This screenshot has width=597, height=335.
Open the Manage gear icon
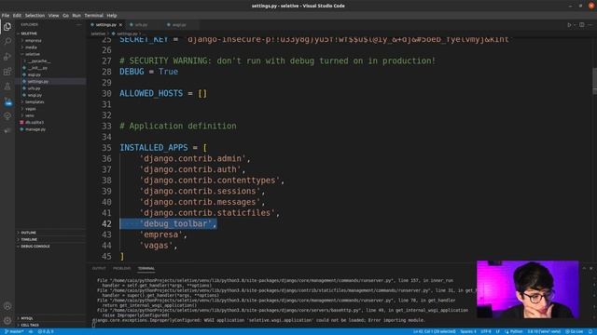[7, 321]
